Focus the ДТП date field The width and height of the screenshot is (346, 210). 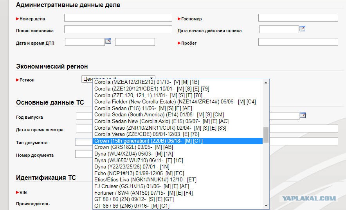tap(85, 42)
